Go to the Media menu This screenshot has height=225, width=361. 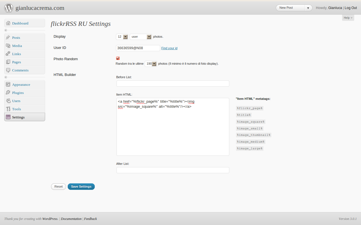tap(25, 46)
